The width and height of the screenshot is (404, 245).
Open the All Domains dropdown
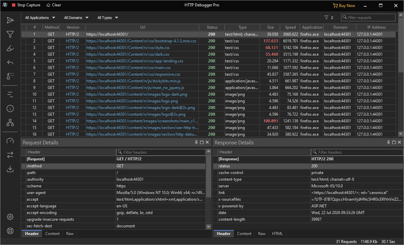coord(76,18)
